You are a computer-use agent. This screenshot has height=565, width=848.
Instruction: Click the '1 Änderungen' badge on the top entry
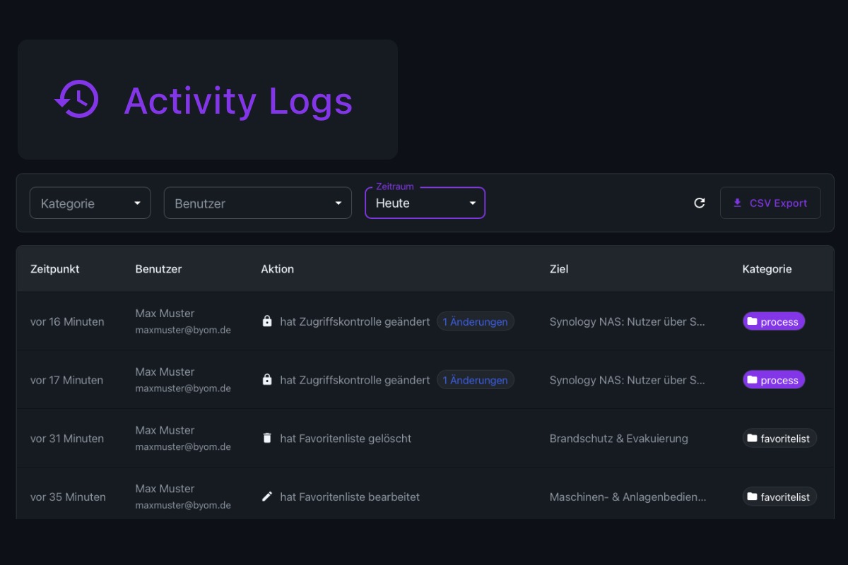(x=475, y=321)
